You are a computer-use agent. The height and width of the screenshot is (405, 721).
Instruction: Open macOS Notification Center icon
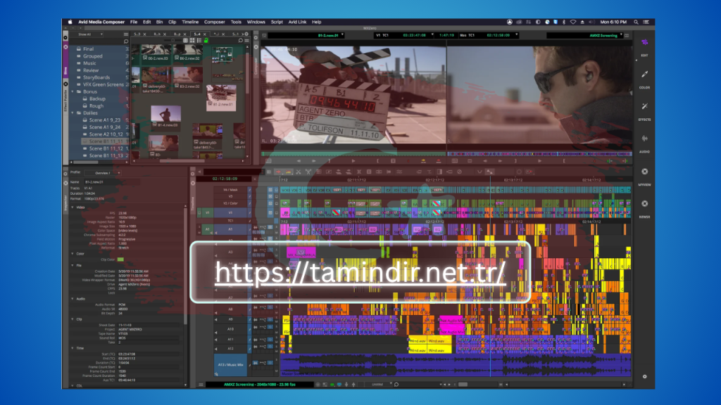(x=646, y=22)
